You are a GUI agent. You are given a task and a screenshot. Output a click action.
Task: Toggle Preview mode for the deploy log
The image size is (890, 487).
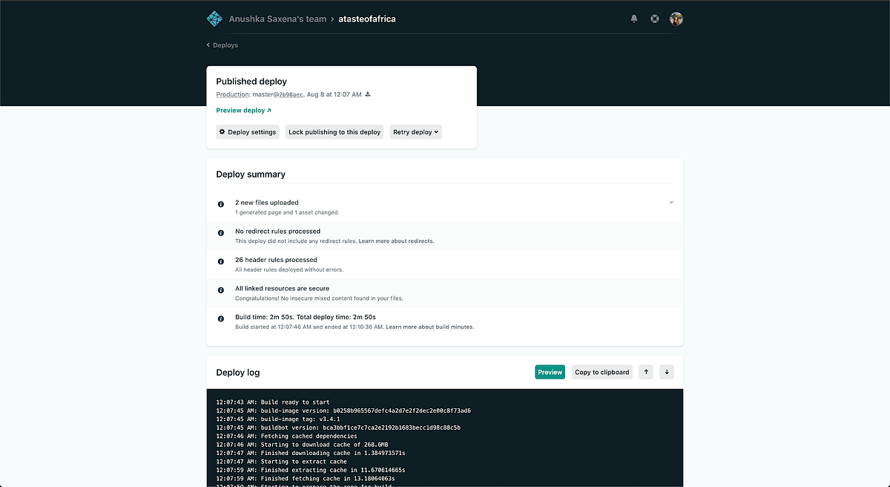tap(550, 372)
